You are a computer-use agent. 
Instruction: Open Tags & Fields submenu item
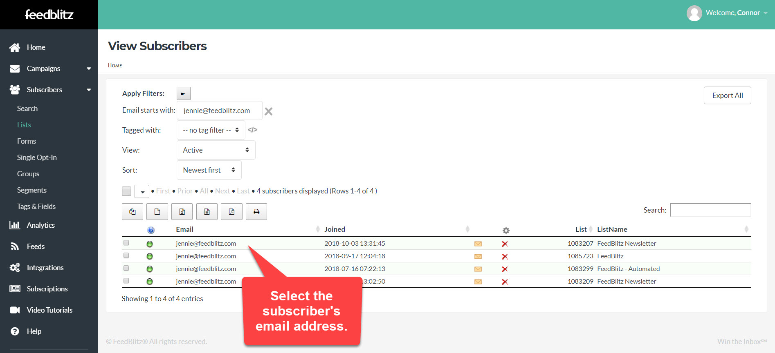pos(36,206)
